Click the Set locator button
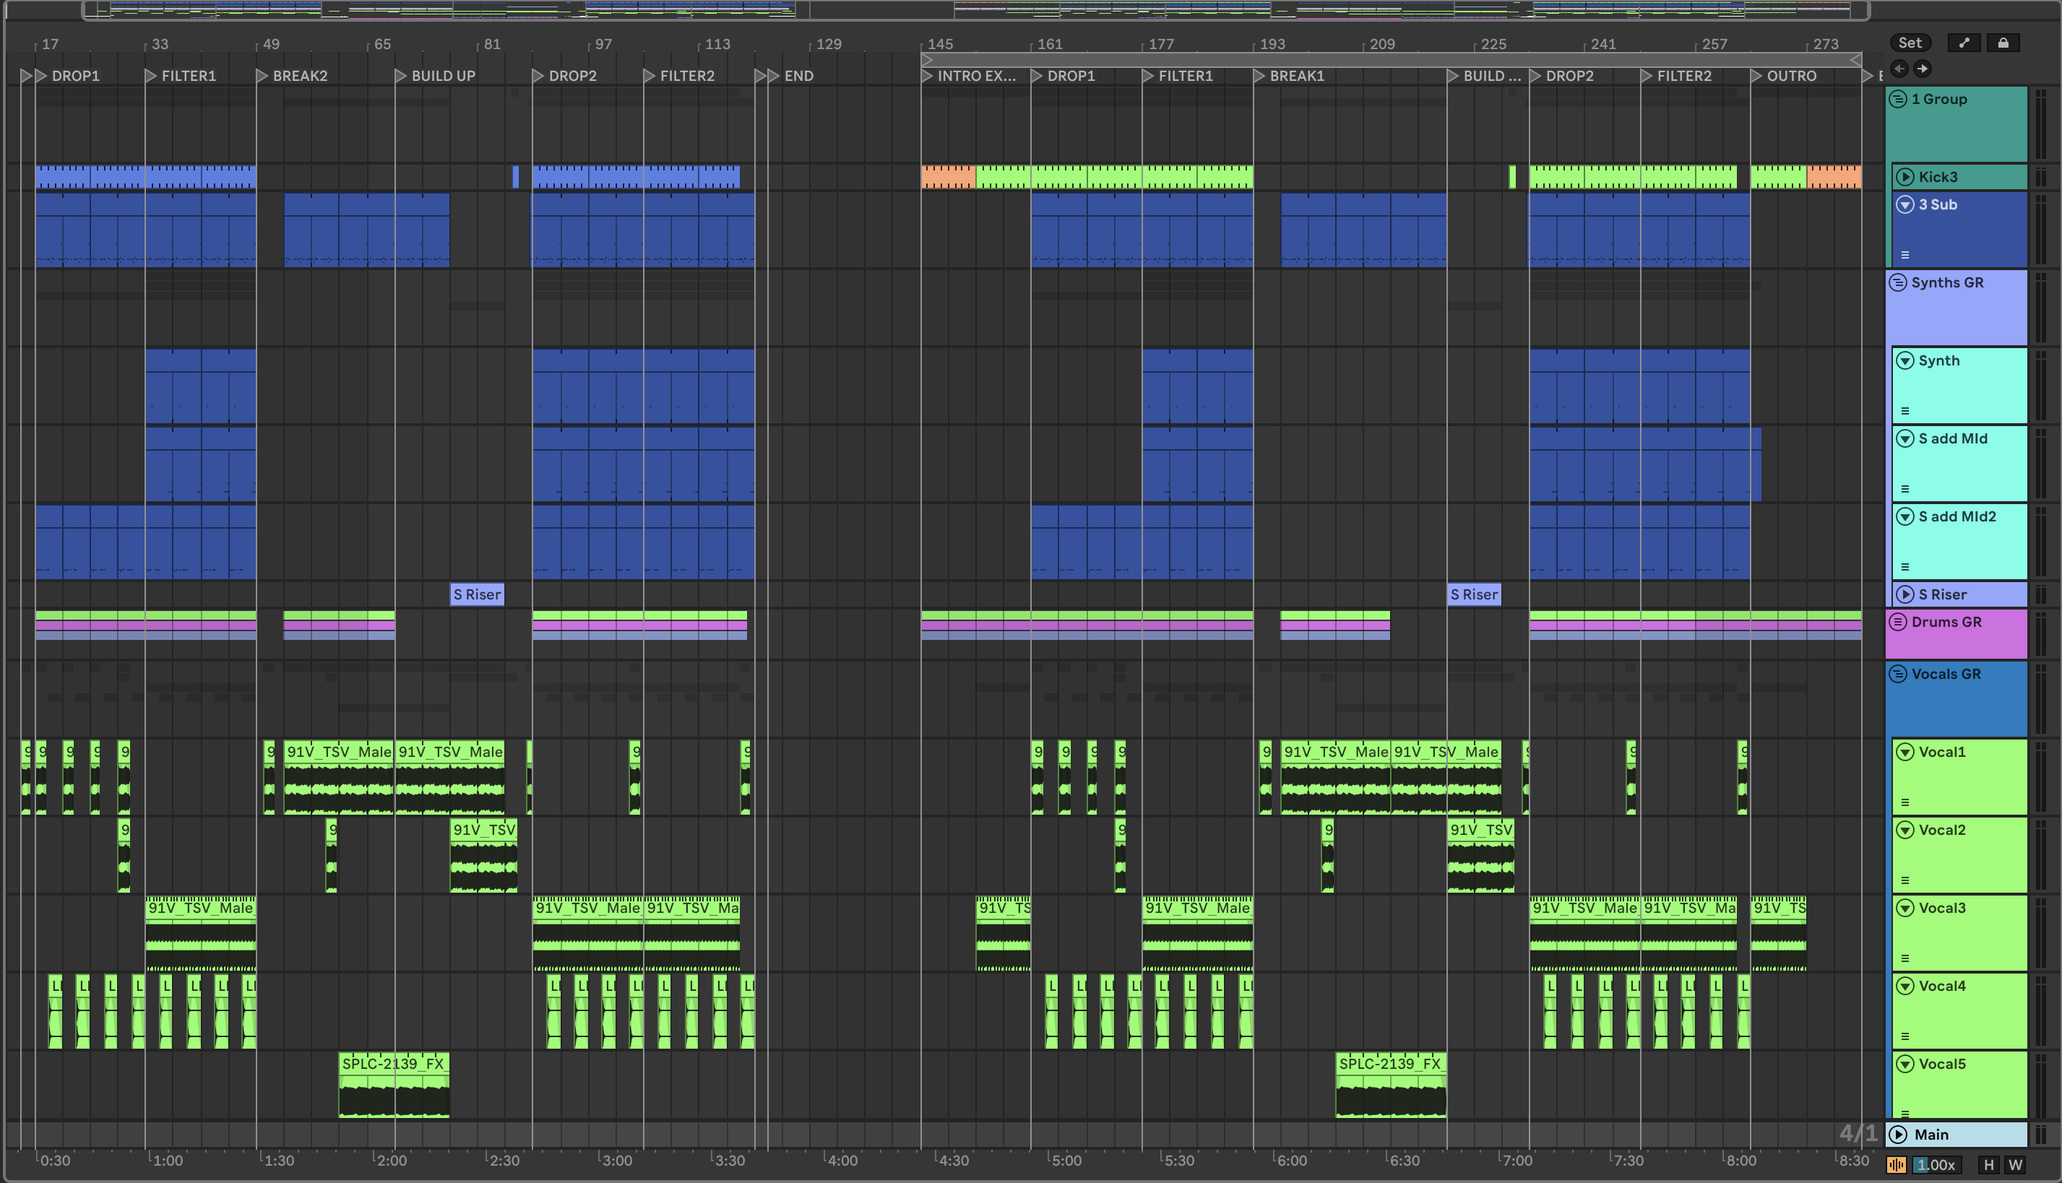Image resolution: width=2062 pixels, height=1183 pixels. pyautogui.click(x=1910, y=43)
